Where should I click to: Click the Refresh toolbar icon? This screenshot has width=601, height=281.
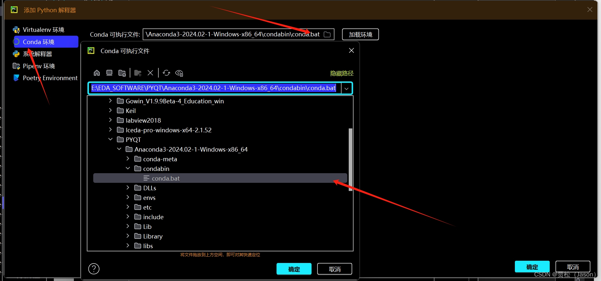[x=166, y=73]
